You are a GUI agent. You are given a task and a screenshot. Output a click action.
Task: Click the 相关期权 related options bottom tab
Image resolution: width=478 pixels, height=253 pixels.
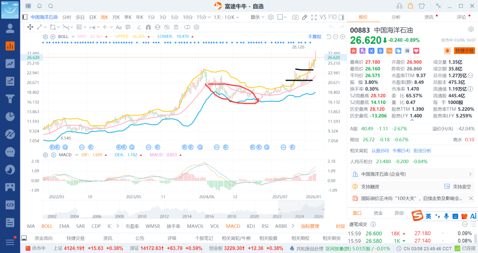300,238
